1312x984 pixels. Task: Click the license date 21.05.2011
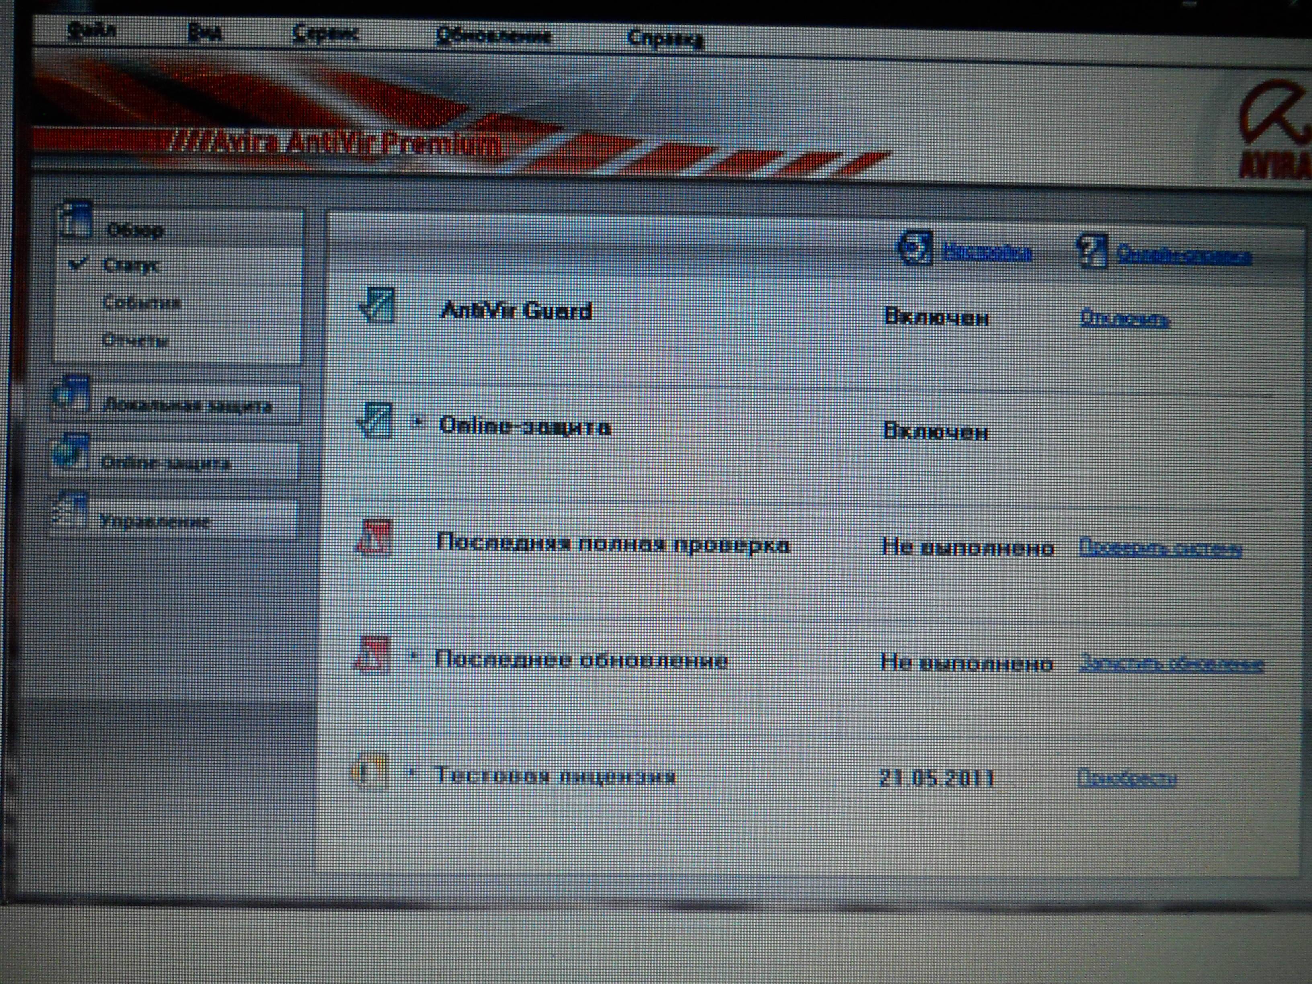[x=937, y=777]
